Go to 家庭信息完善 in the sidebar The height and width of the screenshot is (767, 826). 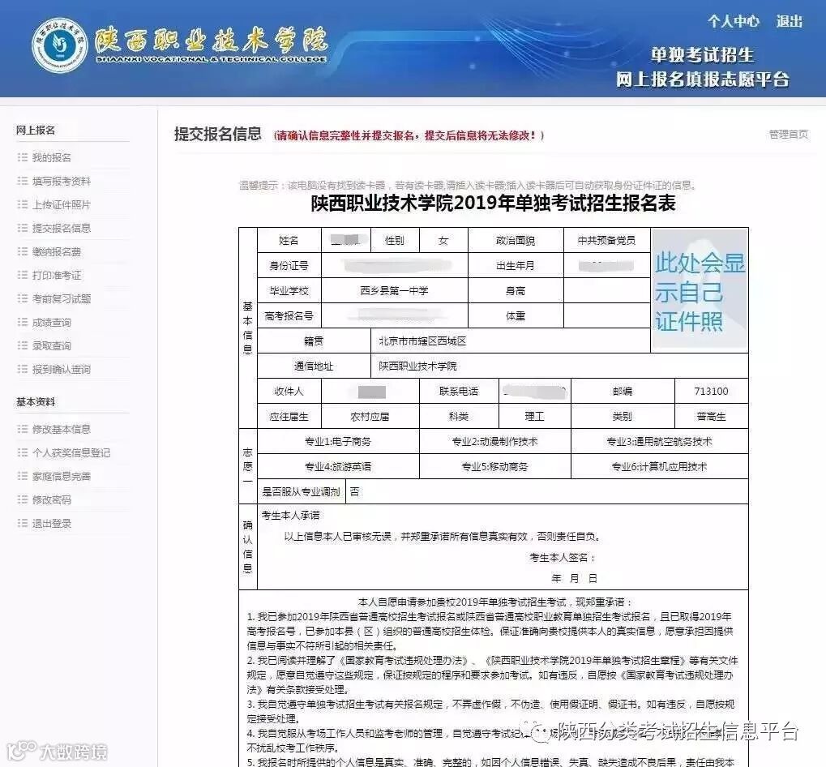click(62, 476)
